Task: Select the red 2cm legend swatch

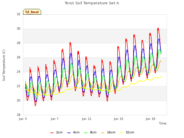Action: tap(52, 133)
